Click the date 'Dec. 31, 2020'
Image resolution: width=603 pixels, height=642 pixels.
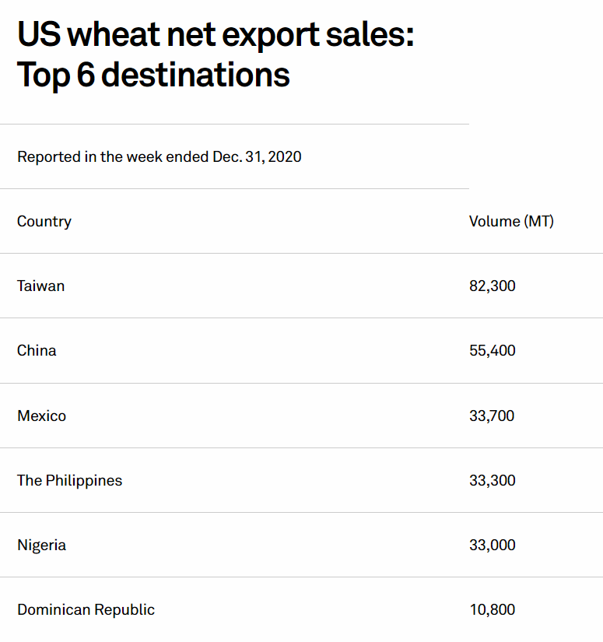pos(257,156)
